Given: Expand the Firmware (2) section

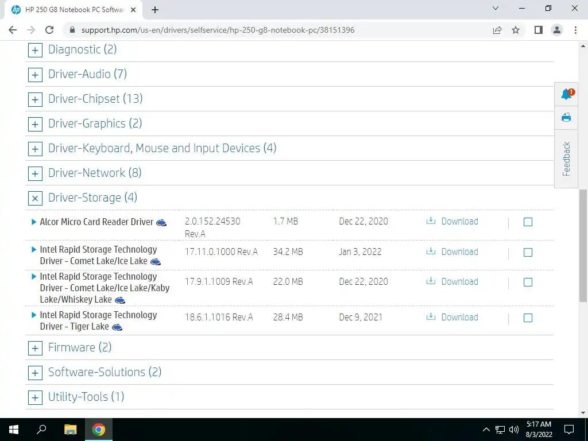Looking at the screenshot, I should [35, 349].
